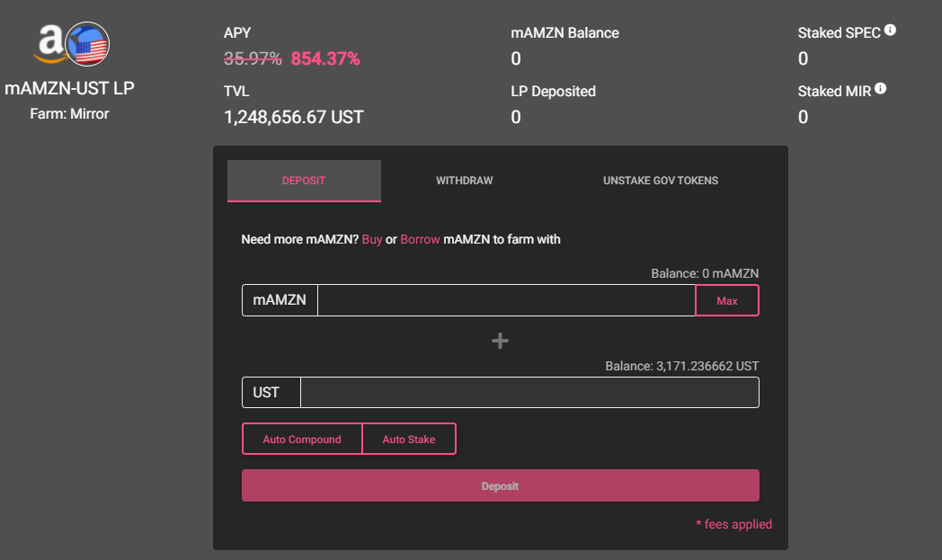
Task: Focus the mAMZN amount input field
Action: coord(506,300)
